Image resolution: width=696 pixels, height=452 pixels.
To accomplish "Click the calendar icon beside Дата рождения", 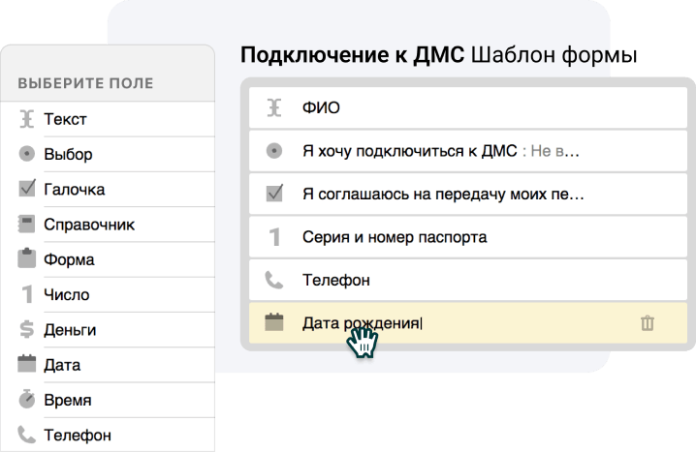I will tap(274, 322).
